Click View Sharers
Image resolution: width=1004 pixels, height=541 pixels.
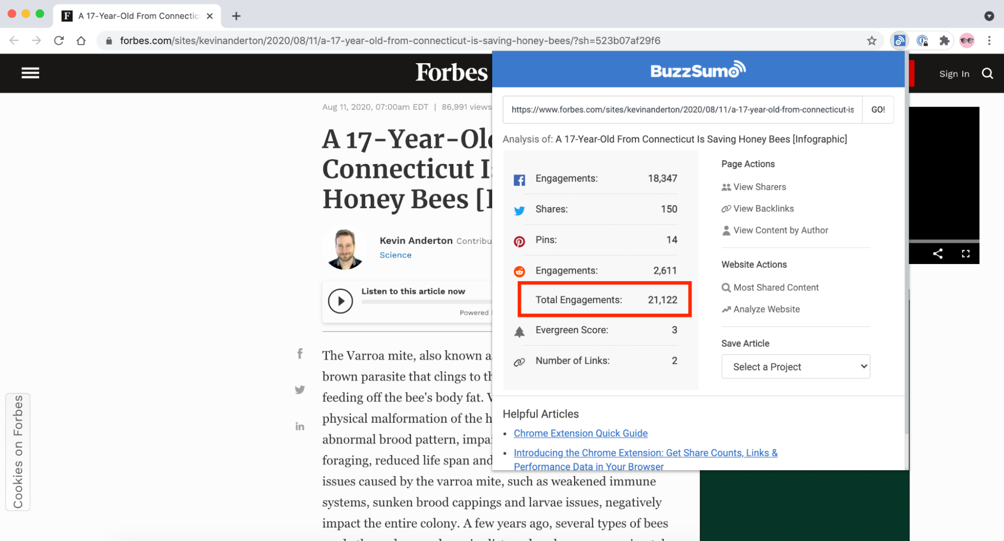tap(754, 187)
